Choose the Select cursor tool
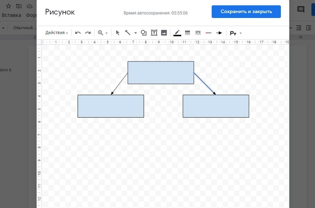The width and height of the screenshot is (315, 208). [x=117, y=33]
